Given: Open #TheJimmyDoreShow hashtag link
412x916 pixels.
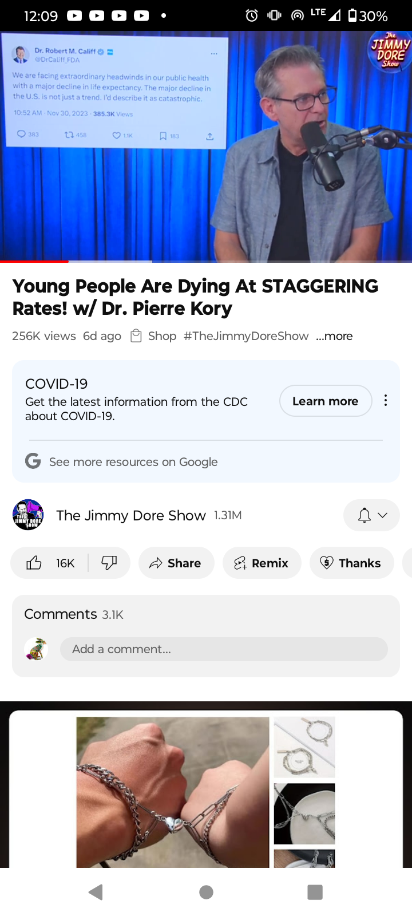Looking at the screenshot, I should coord(246,336).
